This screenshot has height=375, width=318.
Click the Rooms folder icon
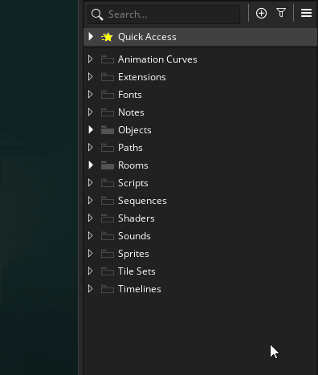[108, 165]
